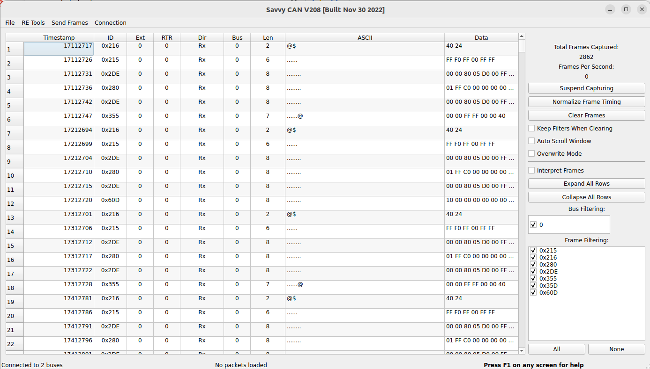Enable Interpret Frames
This screenshot has height=369, width=650.
532,170
